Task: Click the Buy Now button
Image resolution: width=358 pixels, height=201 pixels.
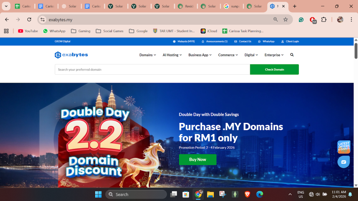Action: (x=198, y=159)
